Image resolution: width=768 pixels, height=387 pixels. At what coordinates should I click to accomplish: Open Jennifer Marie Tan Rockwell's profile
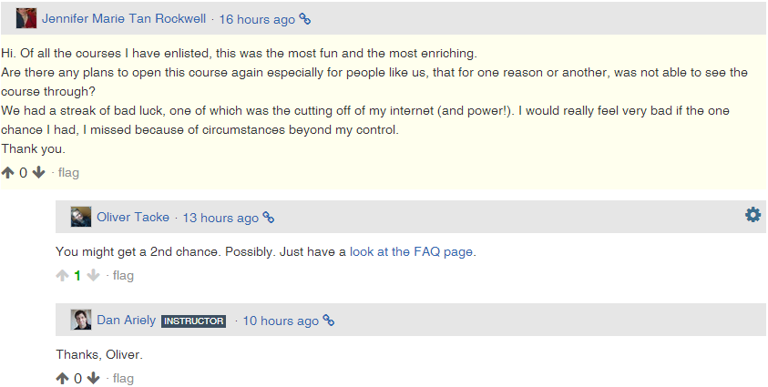point(124,19)
